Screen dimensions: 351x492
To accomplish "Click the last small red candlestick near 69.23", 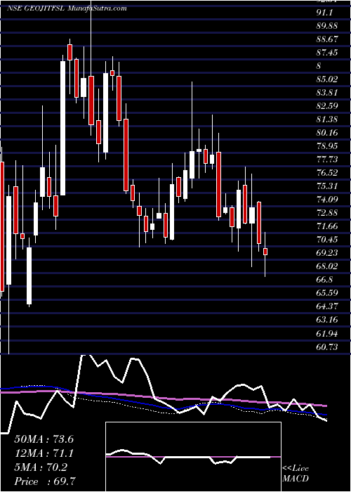I will [265, 252].
